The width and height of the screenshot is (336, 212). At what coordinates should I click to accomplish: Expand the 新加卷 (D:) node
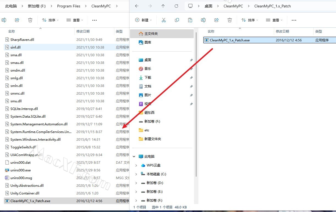tap(136, 183)
